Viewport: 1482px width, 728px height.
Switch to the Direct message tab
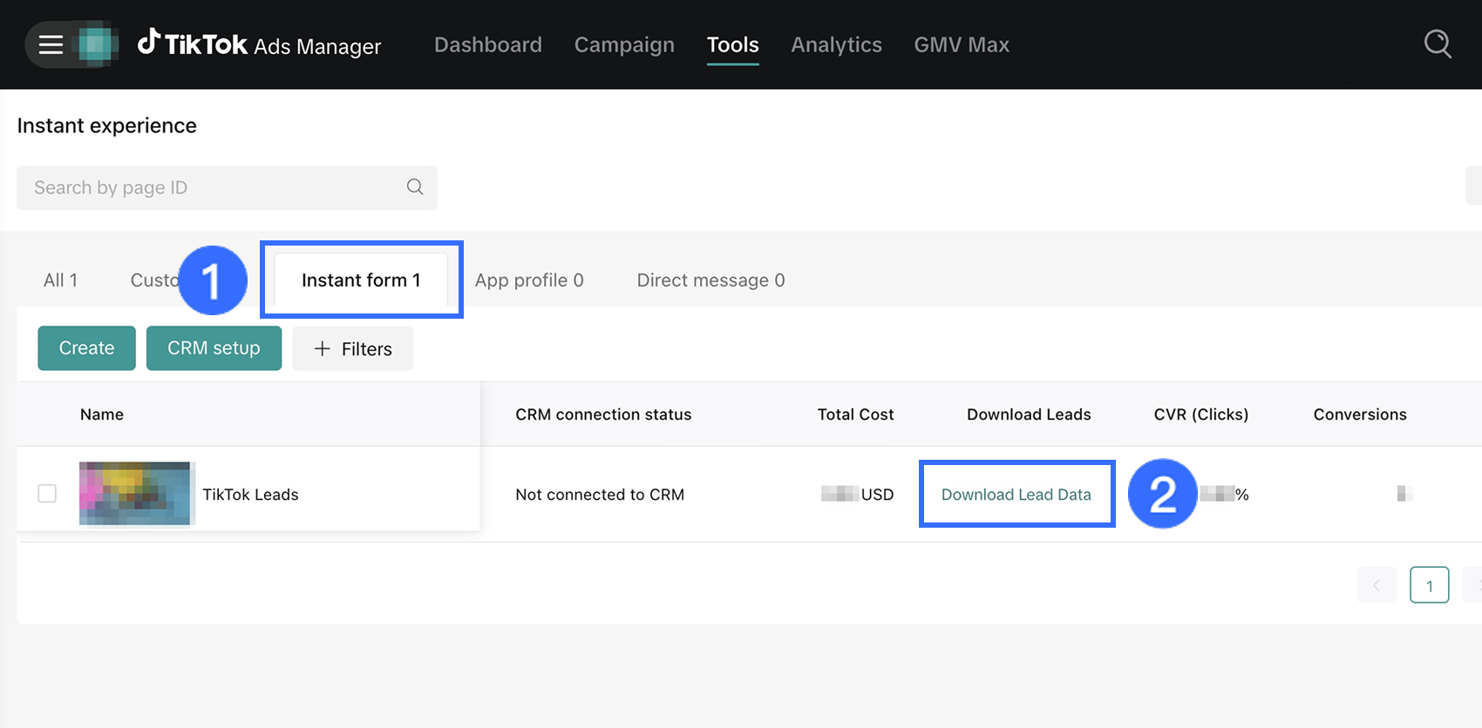(x=710, y=280)
